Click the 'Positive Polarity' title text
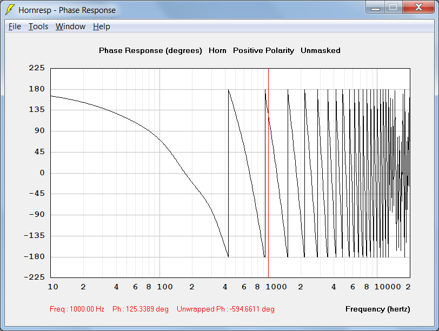The image size is (439, 331). tap(263, 51)
